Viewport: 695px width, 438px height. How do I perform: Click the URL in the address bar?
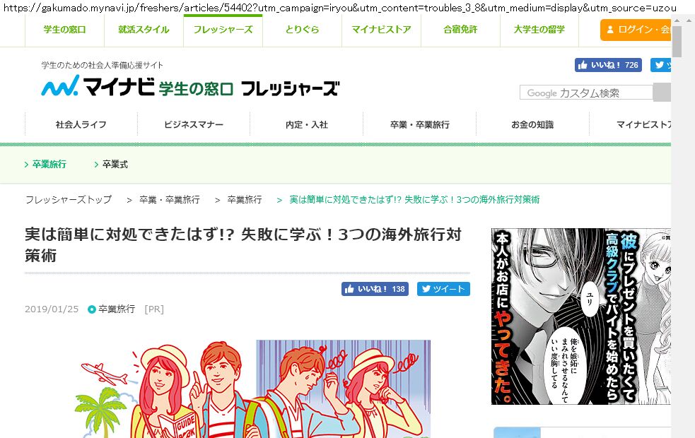[339, 8]
